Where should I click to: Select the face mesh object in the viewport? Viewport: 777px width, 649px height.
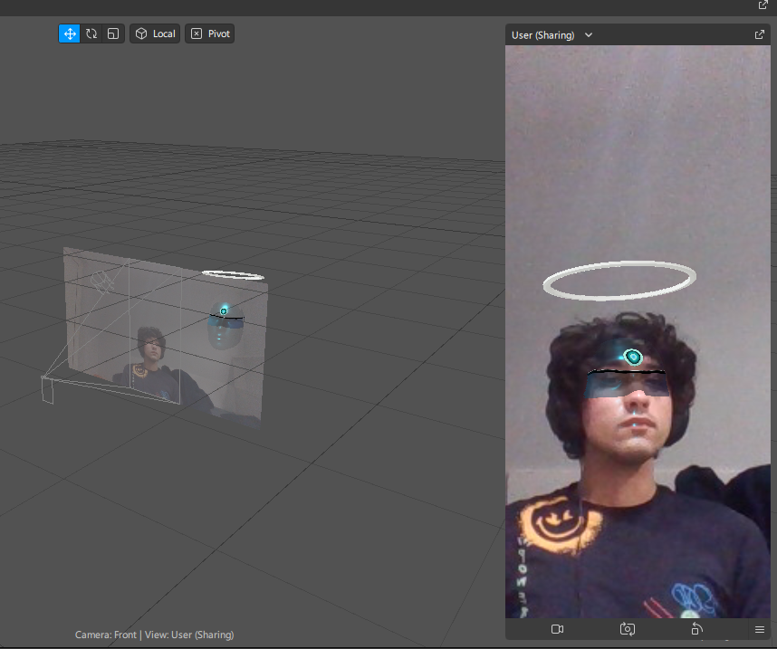point(225,327)
